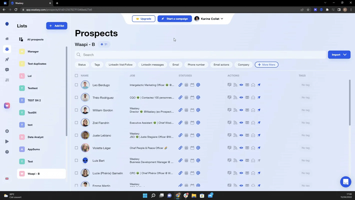Click Juste Leblanc's follow feed icon

pos(235,135)
